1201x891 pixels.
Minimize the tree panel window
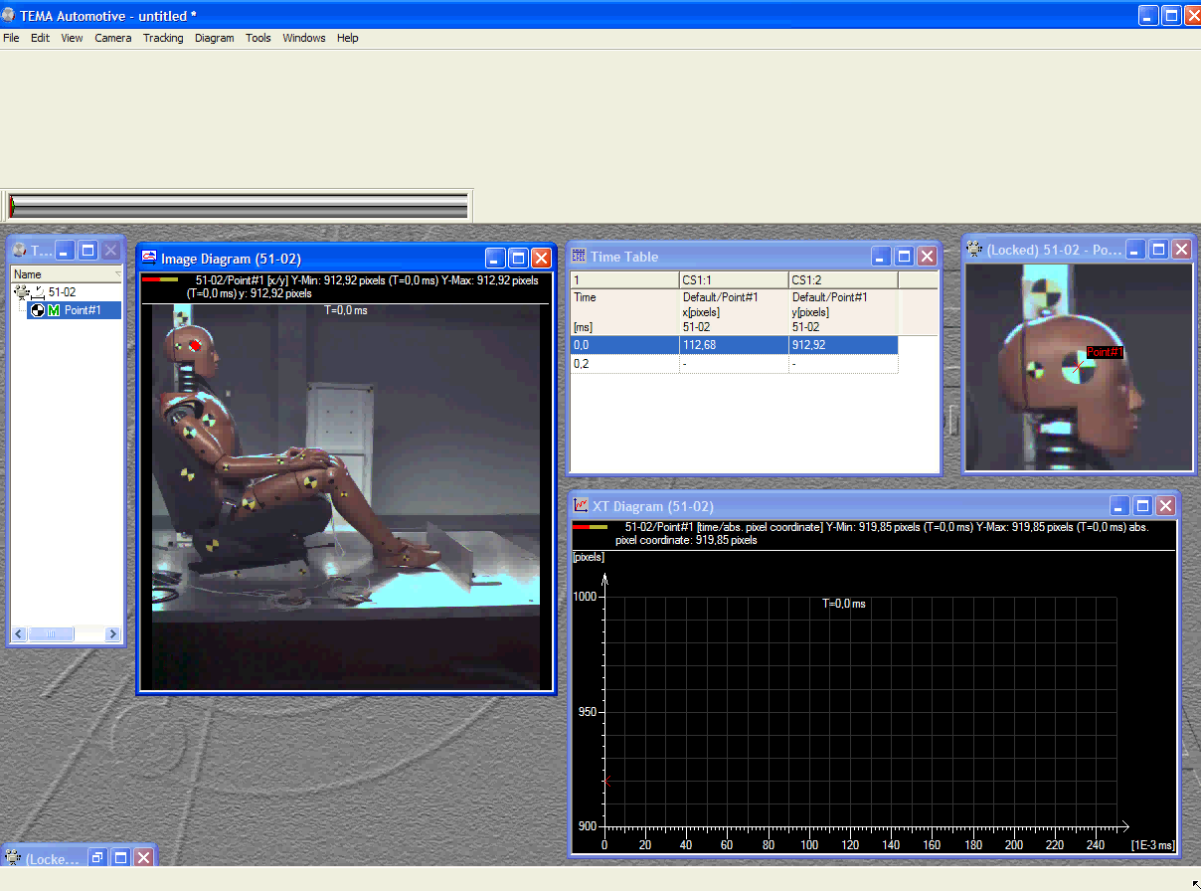pyautogui.click(x=65, y=251)
